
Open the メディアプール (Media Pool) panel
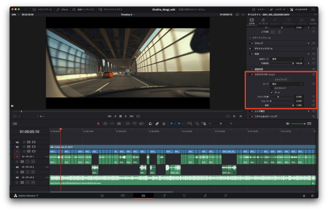43,9
